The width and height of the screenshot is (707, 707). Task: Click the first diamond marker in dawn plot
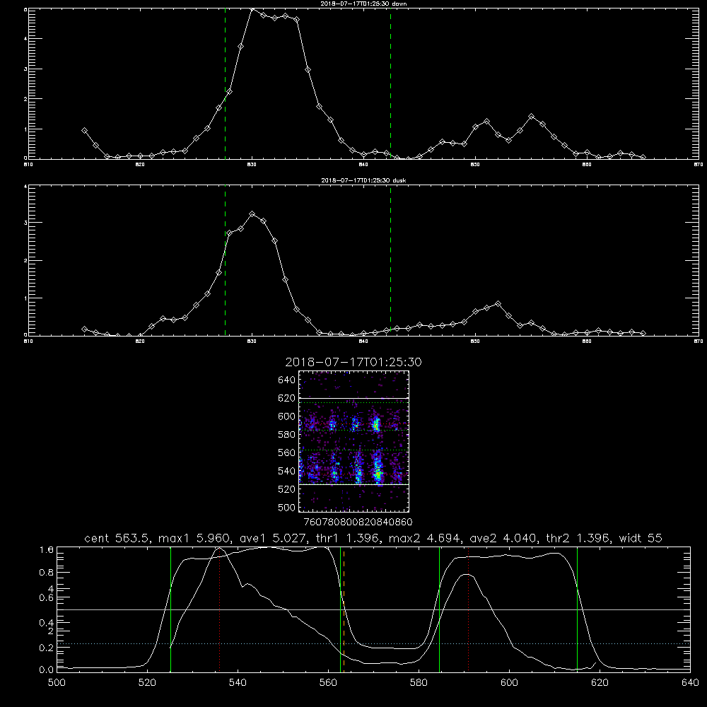84,130
